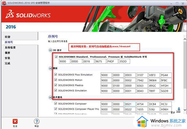Click Composer Player Pro field 536J
Image resolution: width=187 pixels, height=129 pixels.
[x=154, y=109]
